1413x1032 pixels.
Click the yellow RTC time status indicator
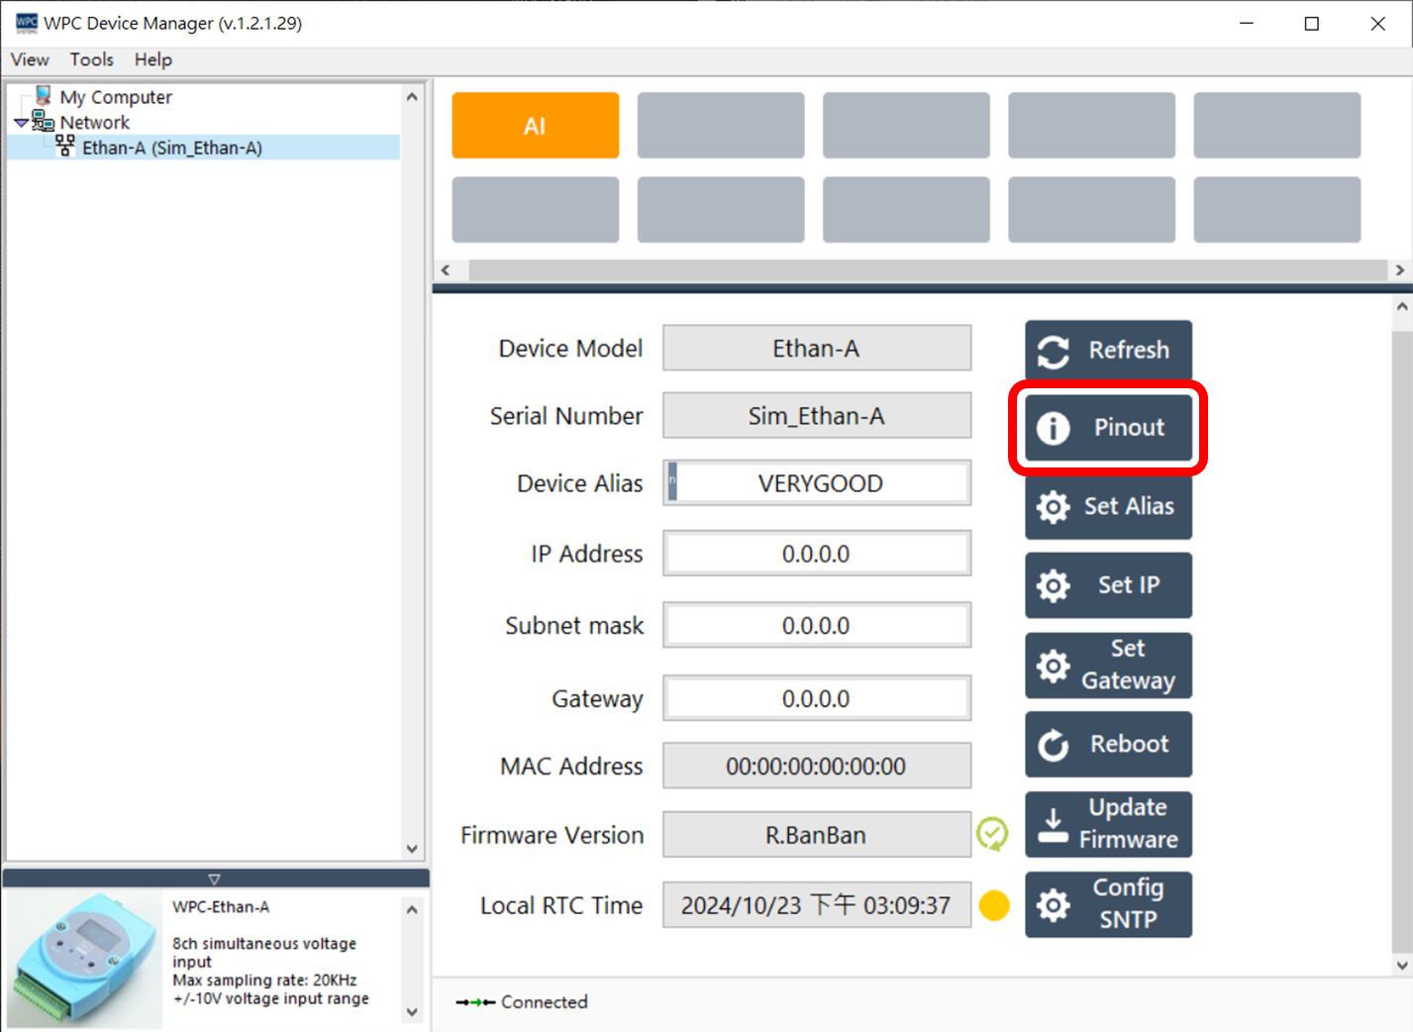point(993,905)
